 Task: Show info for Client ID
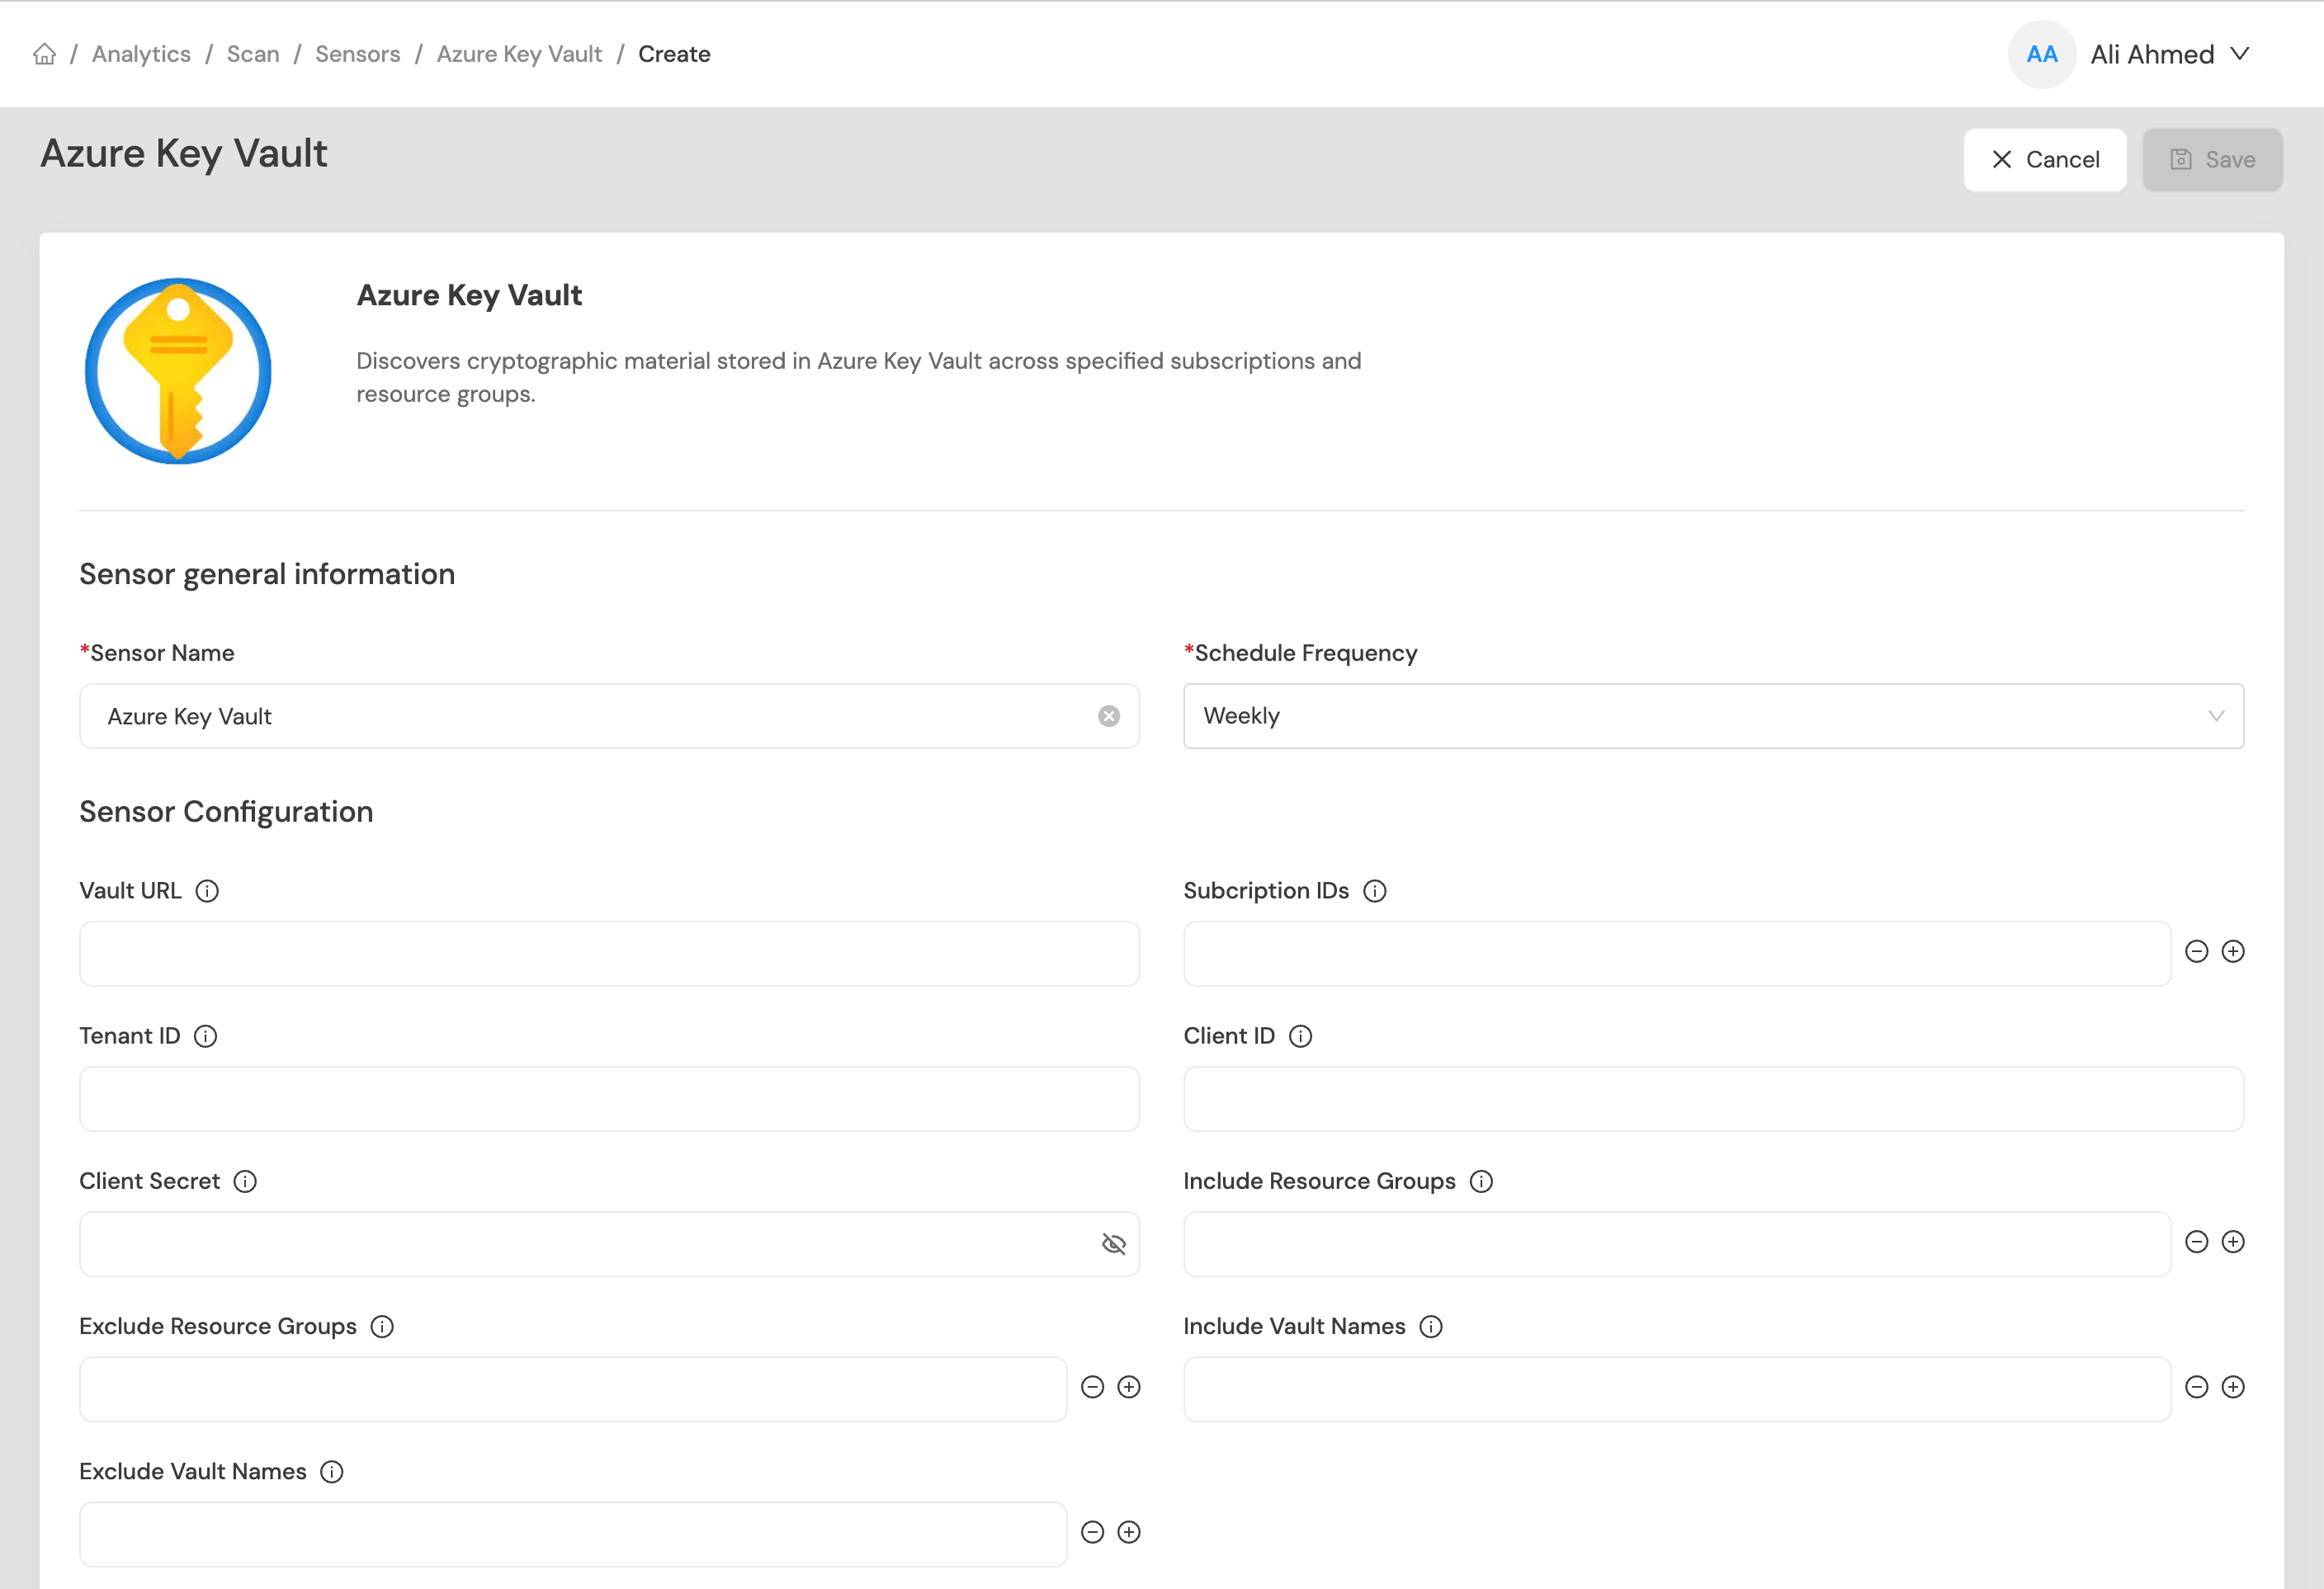pyautogui.click(x=1300, y=1036)
